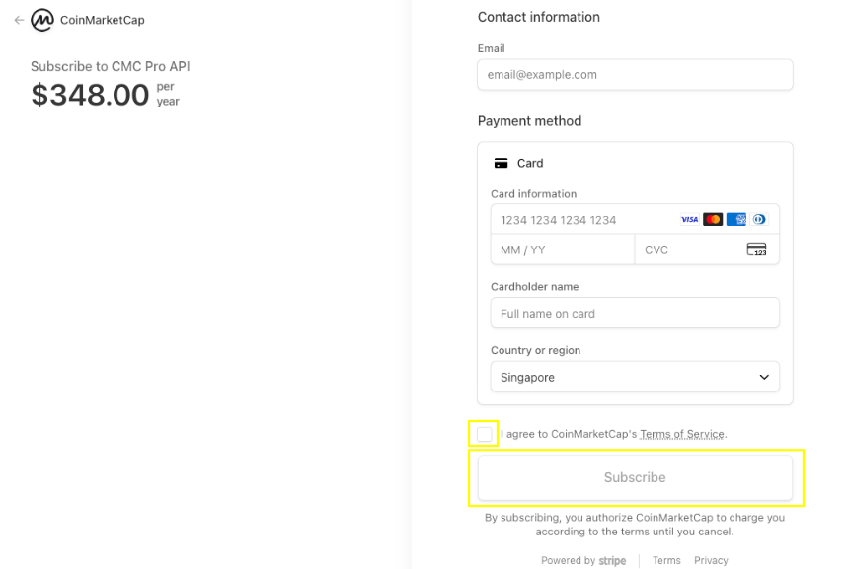Click the Visa card icon
This screenshot has width=849, height=569.
689,219
